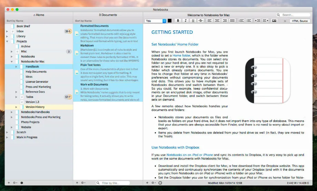
Task: Click the Version 1.3 checkmark icon
Action: 22,102
